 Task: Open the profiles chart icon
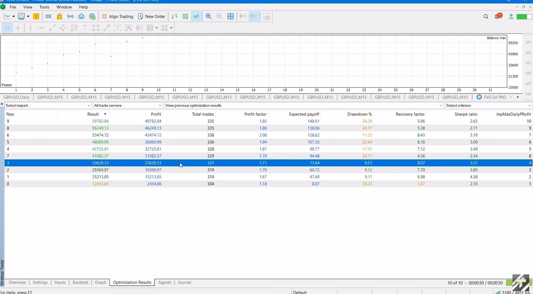pos(21,16)
